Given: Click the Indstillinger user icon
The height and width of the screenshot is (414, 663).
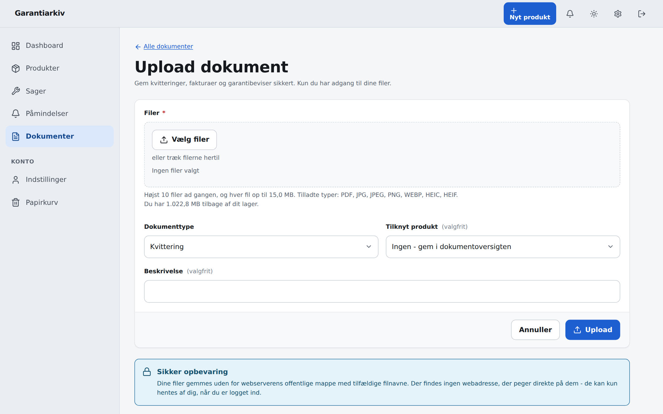Looking at the screenshot, I should pyautogui.click(x=16, y=180).
